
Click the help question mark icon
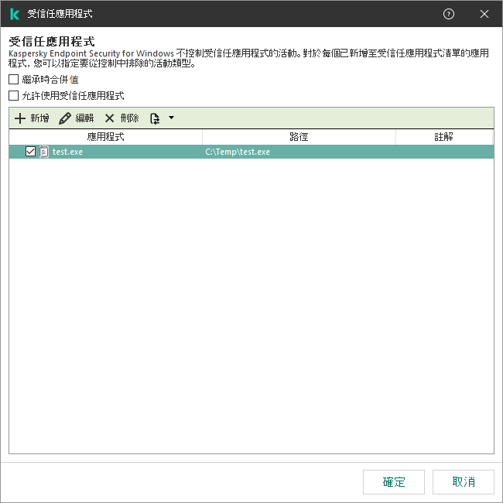point(448,14)
